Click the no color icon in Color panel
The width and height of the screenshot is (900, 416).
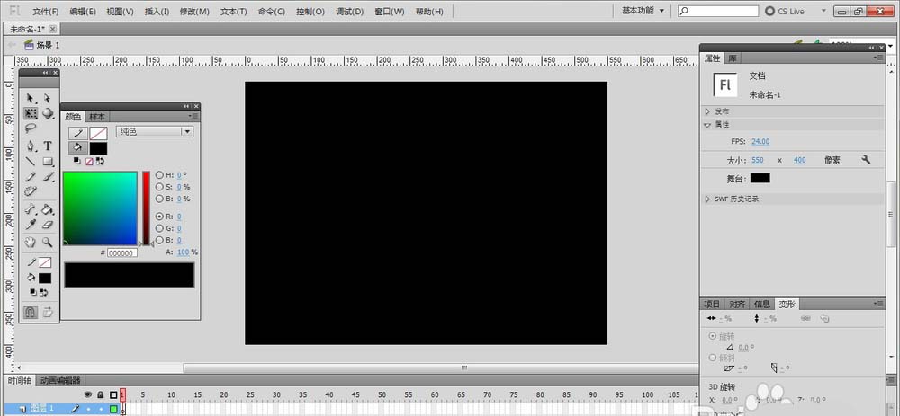89,162
